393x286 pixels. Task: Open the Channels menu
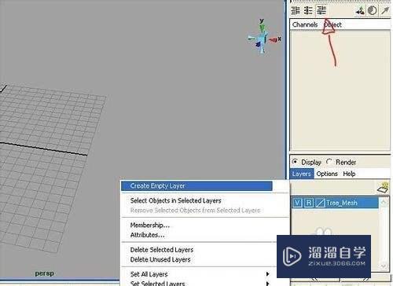click(x=305, y=24)
